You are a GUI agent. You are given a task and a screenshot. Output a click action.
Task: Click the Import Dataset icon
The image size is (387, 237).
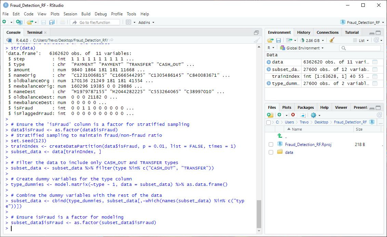tap(289, 40)
